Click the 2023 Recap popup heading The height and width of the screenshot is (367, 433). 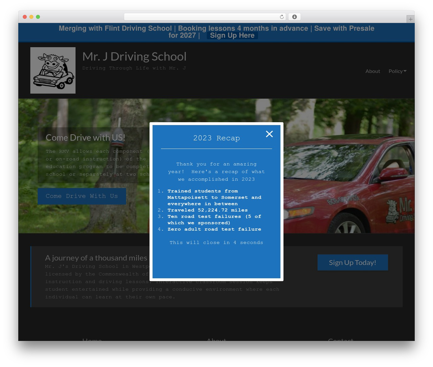[x=216, y=138]
